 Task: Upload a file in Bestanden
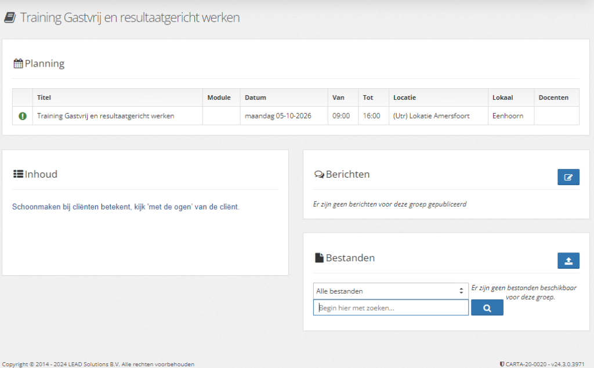coord(568,261)
